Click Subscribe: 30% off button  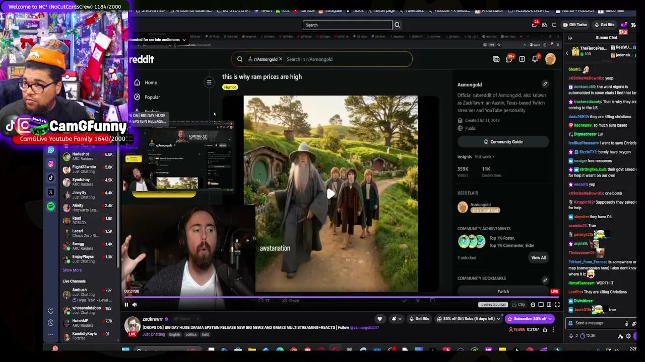point(529,319)
